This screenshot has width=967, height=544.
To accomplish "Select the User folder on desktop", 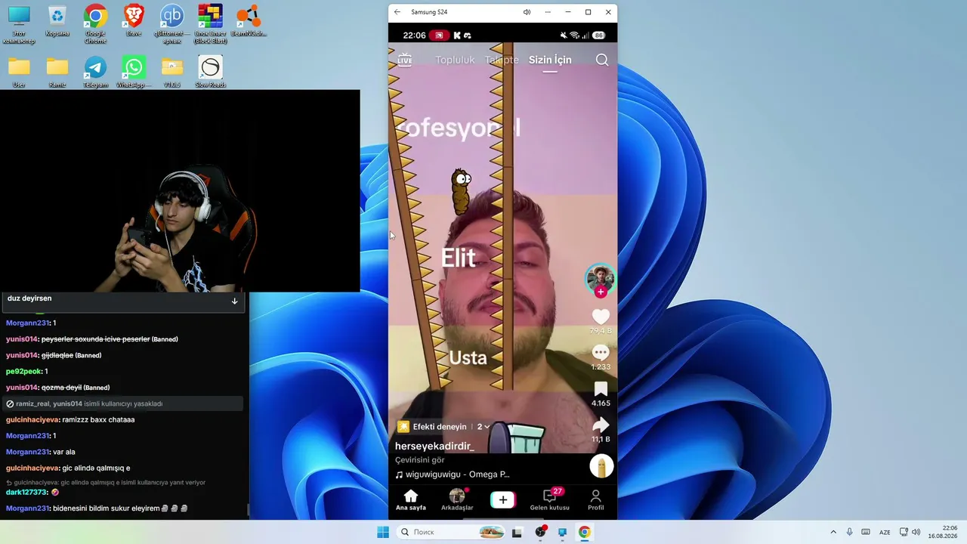I will coord(19,72).
